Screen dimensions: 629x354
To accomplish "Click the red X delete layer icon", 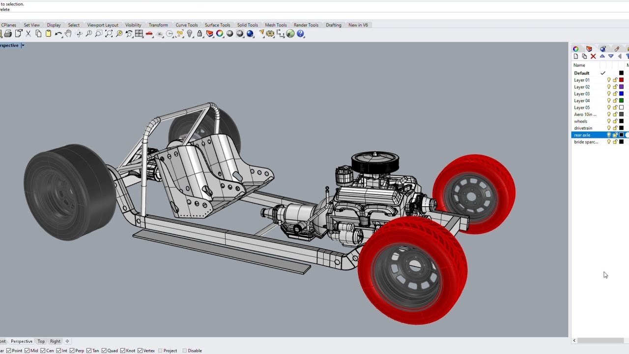I will [x=593, y=56].
